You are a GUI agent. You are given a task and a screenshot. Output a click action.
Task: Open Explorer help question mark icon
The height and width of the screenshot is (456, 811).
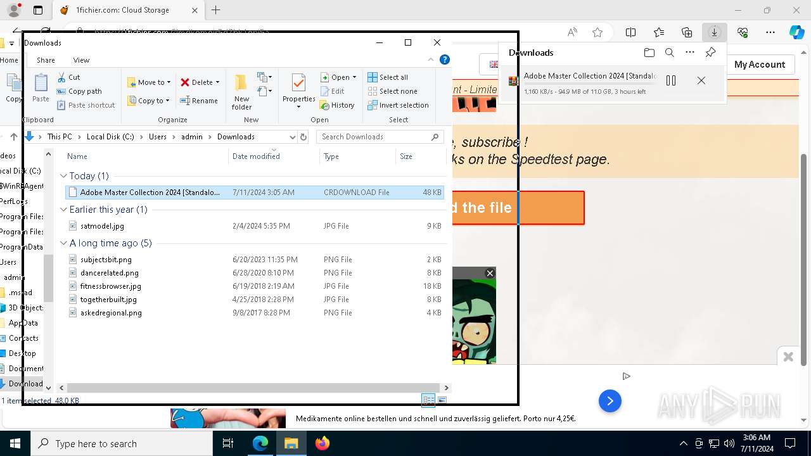pos(445,60)
